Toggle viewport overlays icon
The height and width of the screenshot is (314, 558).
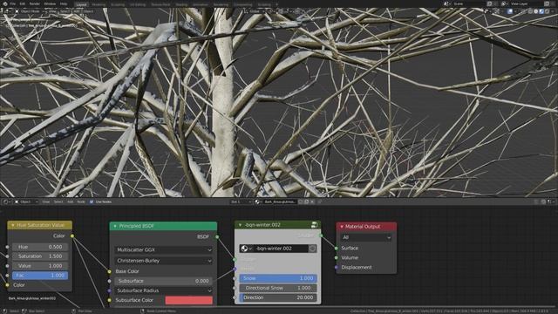pos(510,11)
